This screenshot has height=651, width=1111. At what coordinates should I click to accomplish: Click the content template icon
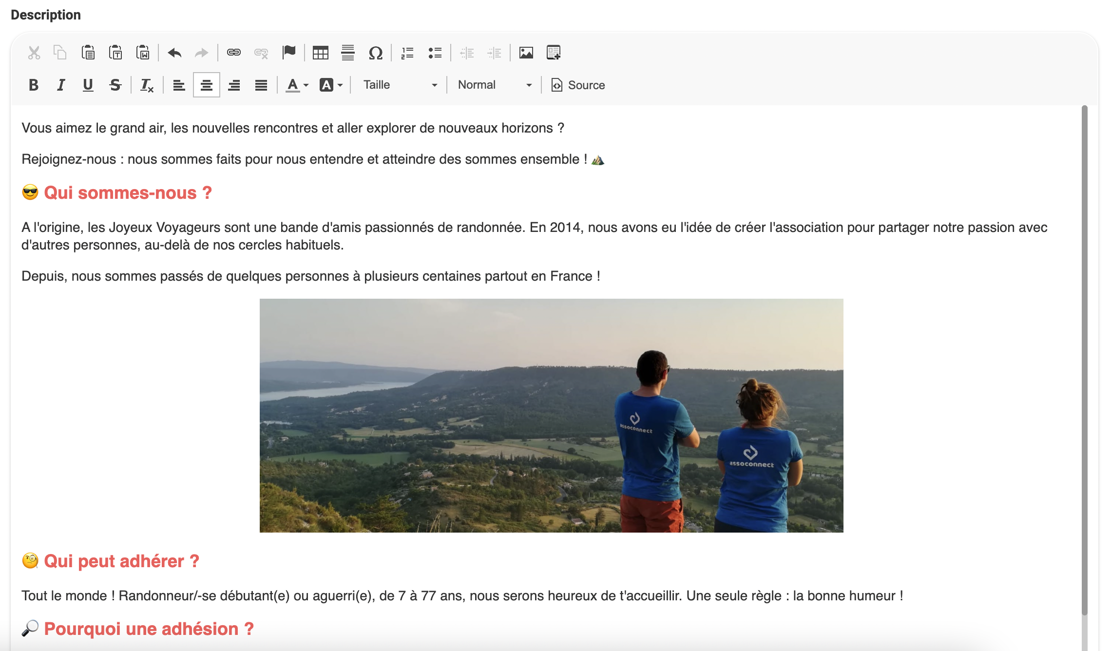pos(554,53)
